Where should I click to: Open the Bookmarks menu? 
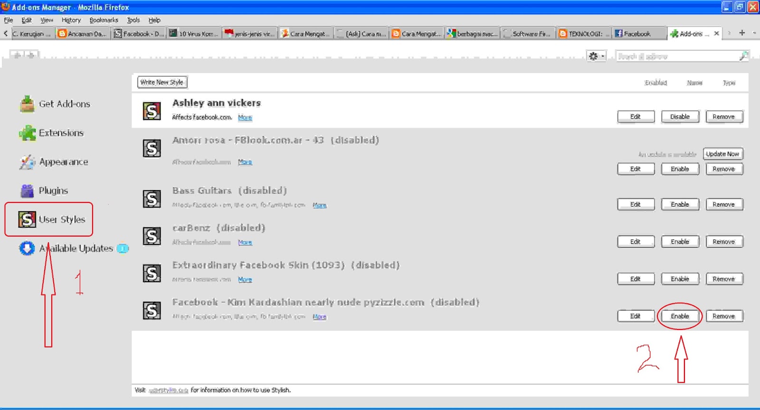click(104, 20)
